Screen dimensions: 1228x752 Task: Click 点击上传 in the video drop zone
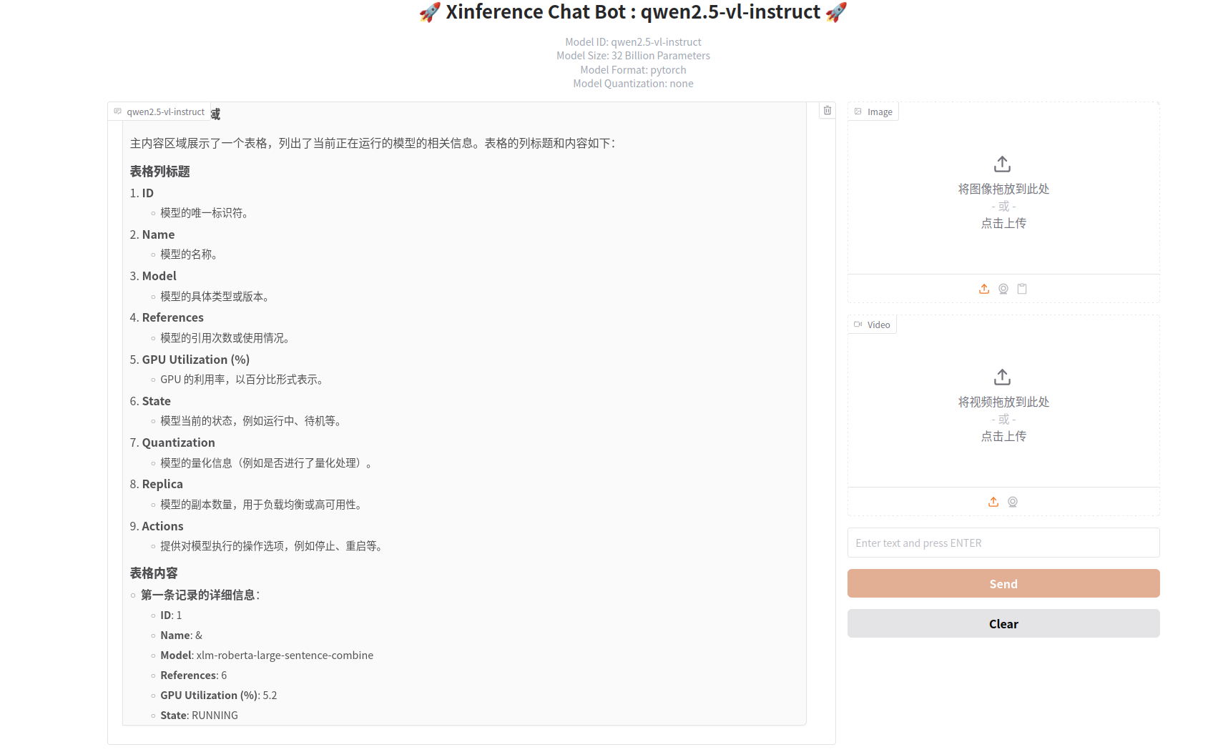point(1003,435)
